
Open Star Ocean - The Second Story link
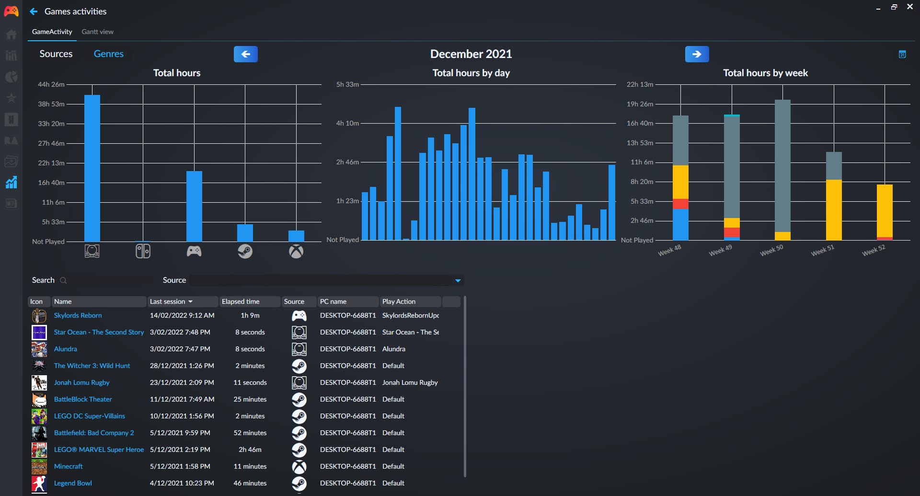[x=99, y=332]
